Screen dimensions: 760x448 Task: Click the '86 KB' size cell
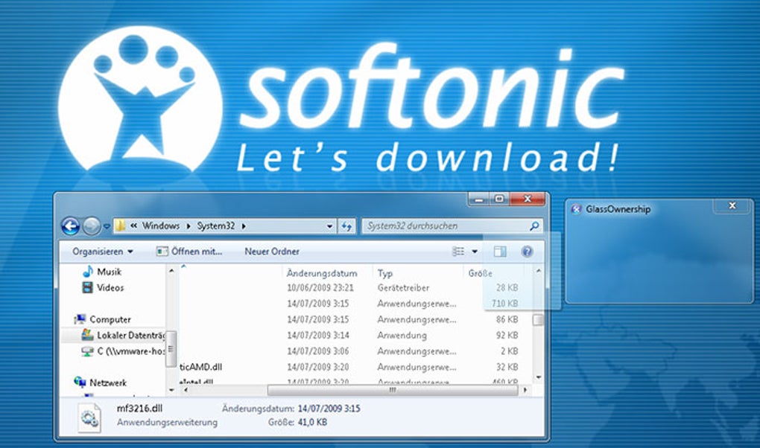(507, 320)
